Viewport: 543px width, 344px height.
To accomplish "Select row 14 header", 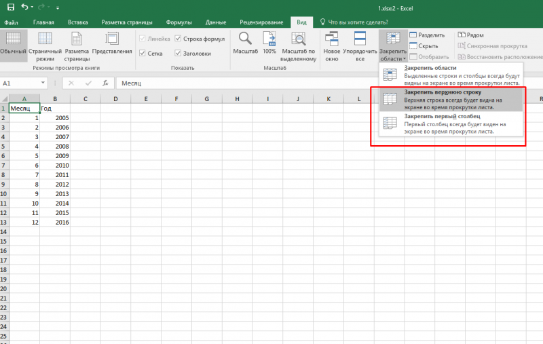I will pos(4,231).
